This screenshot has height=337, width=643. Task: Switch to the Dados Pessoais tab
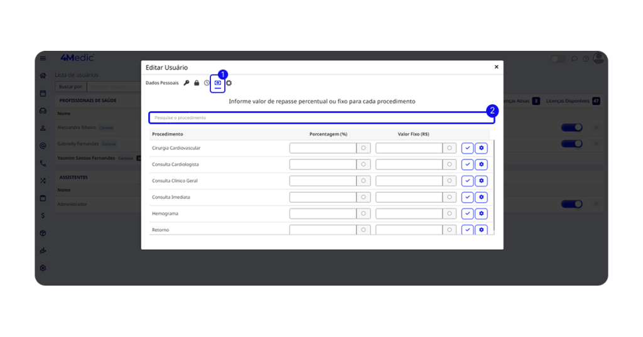tap(162, 83)
